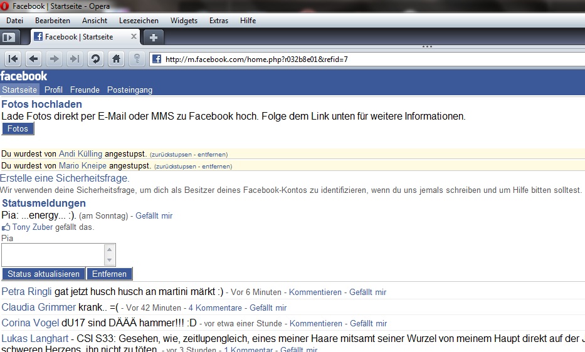Image resolution: width=585 pixels, height=352 pixels.
Task: Open Tony Zuber's profile link
Action: pos(33,227)
